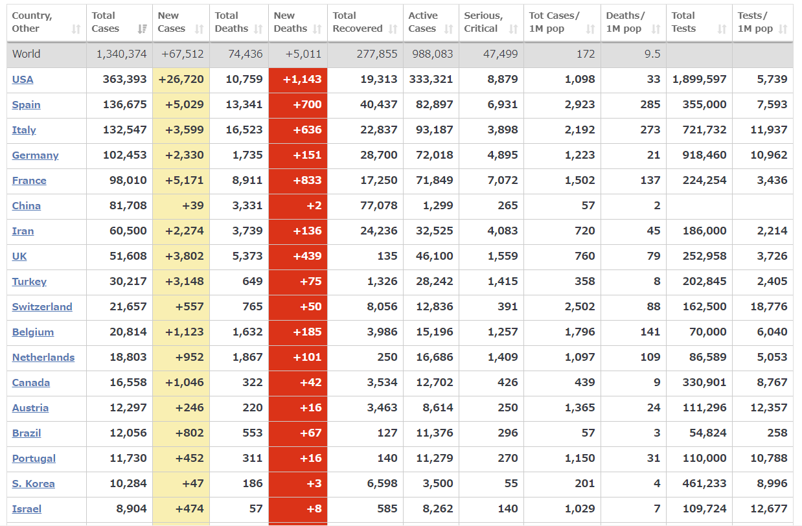Open the Germany country link
The image size is (802, 526).
click(x=36, y=155)
